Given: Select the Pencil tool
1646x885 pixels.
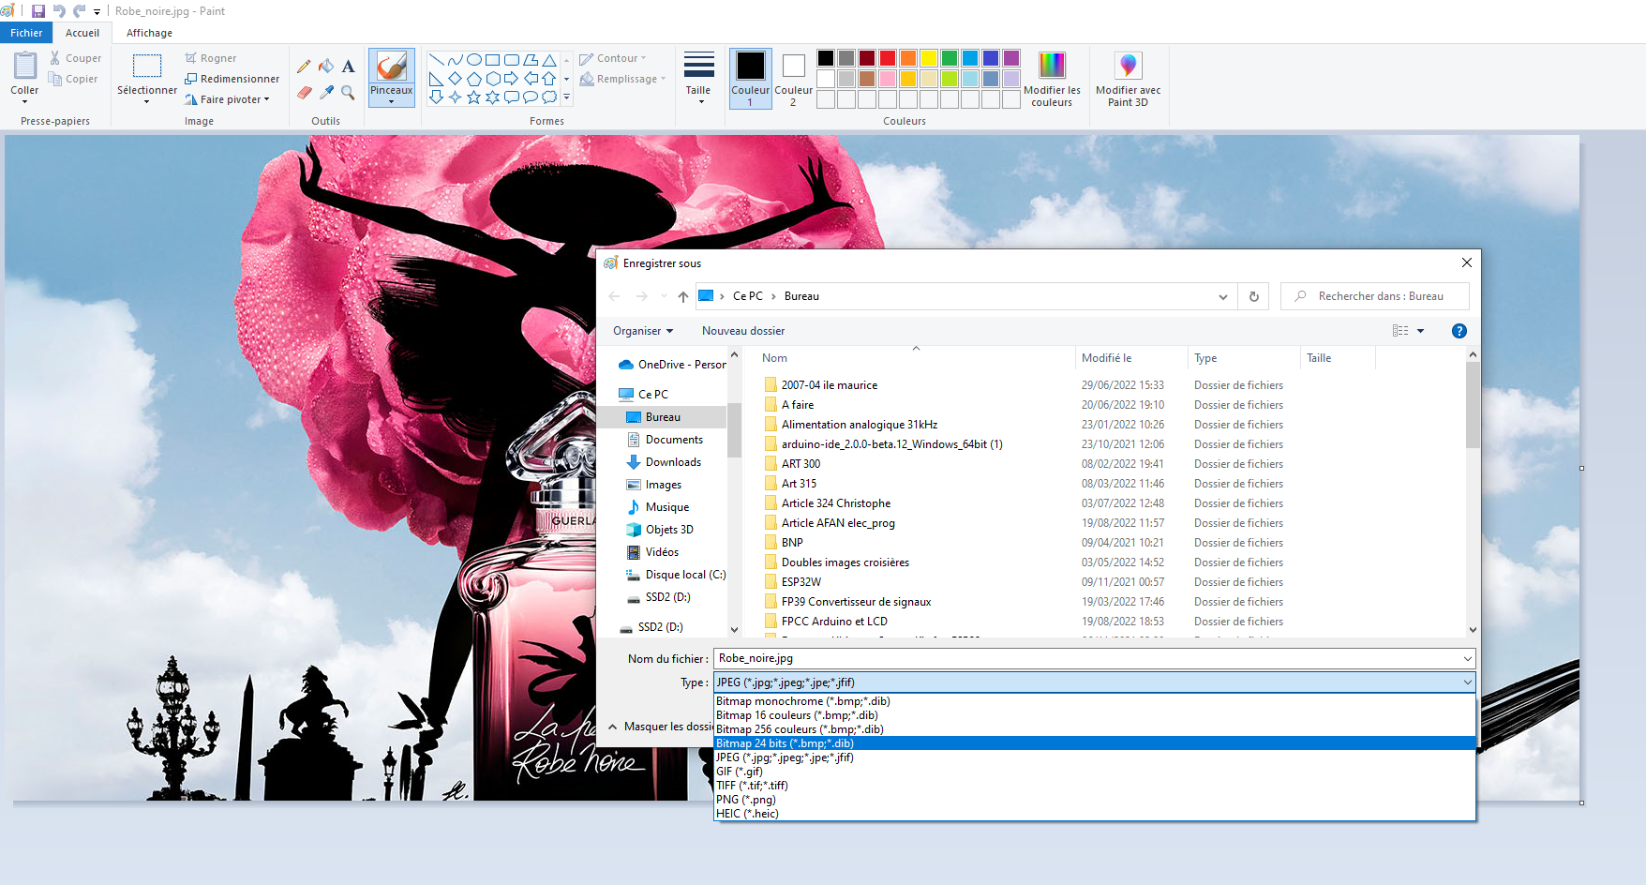Looking at the screenshot, I should coord(304,67).
